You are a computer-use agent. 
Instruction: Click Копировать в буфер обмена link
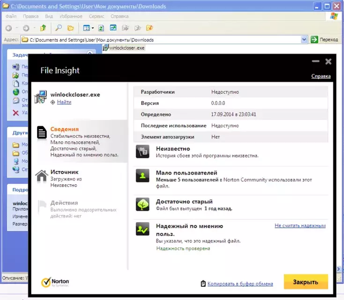click(x=240, y=284)
